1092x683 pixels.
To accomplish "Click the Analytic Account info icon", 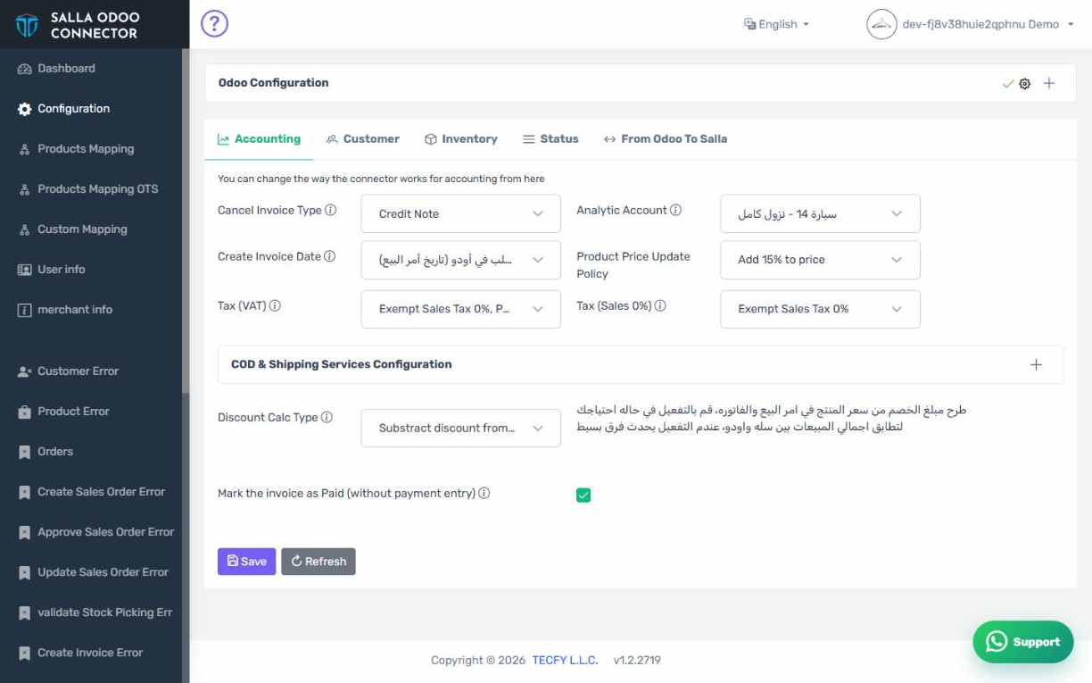I will [x=675, y=211].
